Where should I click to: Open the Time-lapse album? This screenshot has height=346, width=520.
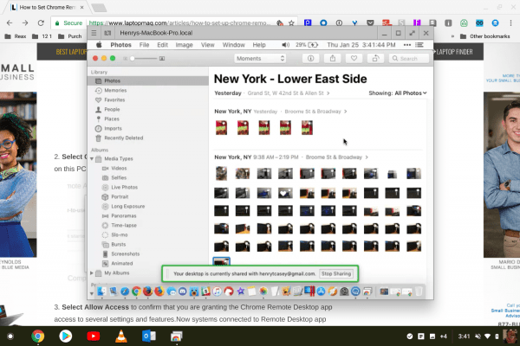(124, 226)
